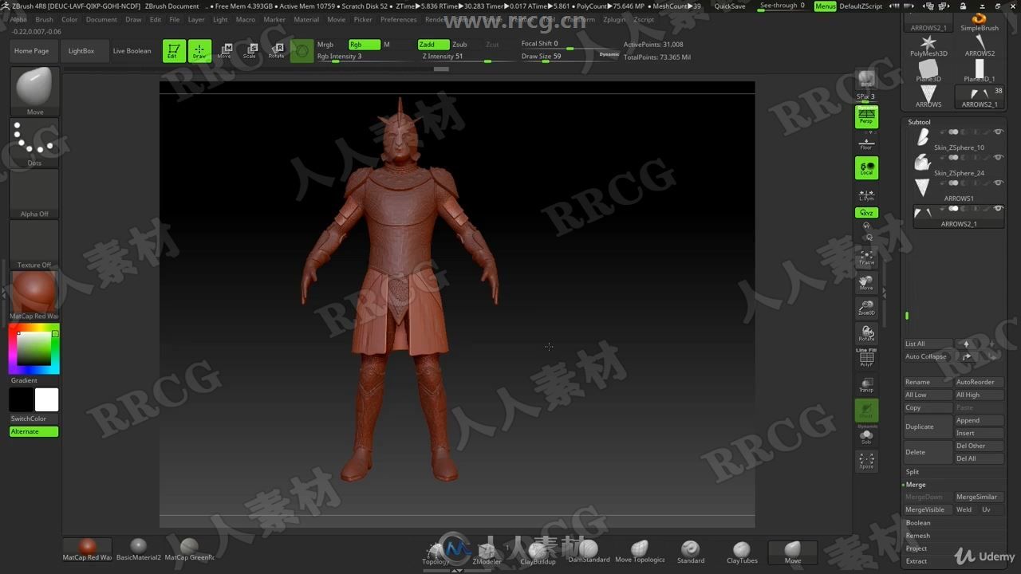Pick a hue in the color picker
This screenshot has width=1021, height=574.
pyautogui.click(x=34, y=348)
